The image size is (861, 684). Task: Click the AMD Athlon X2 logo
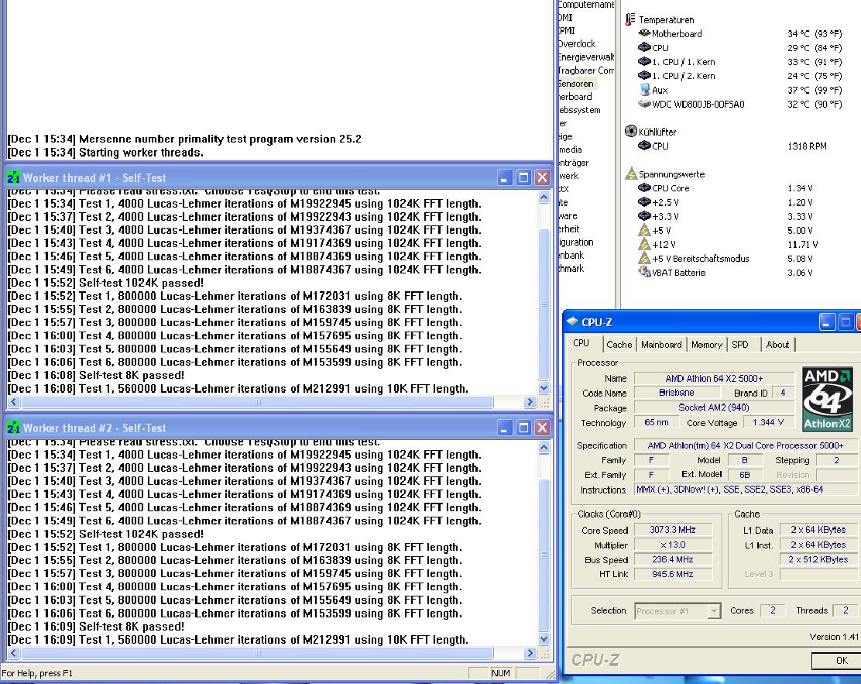[x=828, y=399]
